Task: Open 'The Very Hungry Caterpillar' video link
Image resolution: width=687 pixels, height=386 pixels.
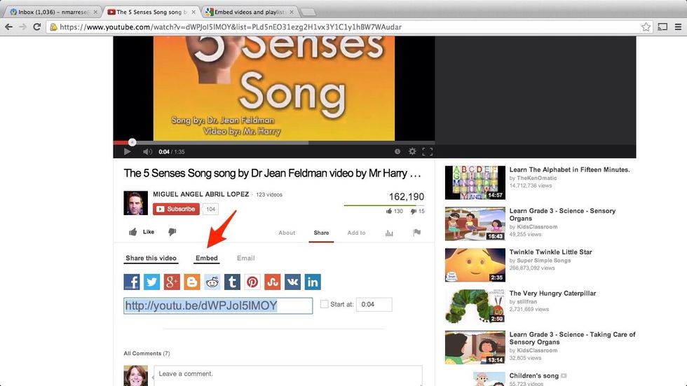Action: point(552,294)
